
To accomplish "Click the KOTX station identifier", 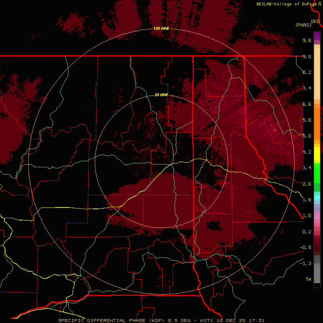I will [x=207, y=320].
